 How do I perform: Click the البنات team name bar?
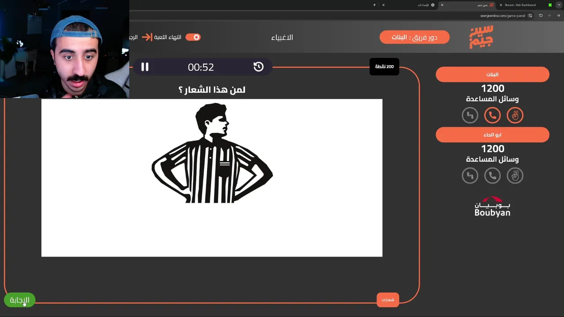click(492, 74)
